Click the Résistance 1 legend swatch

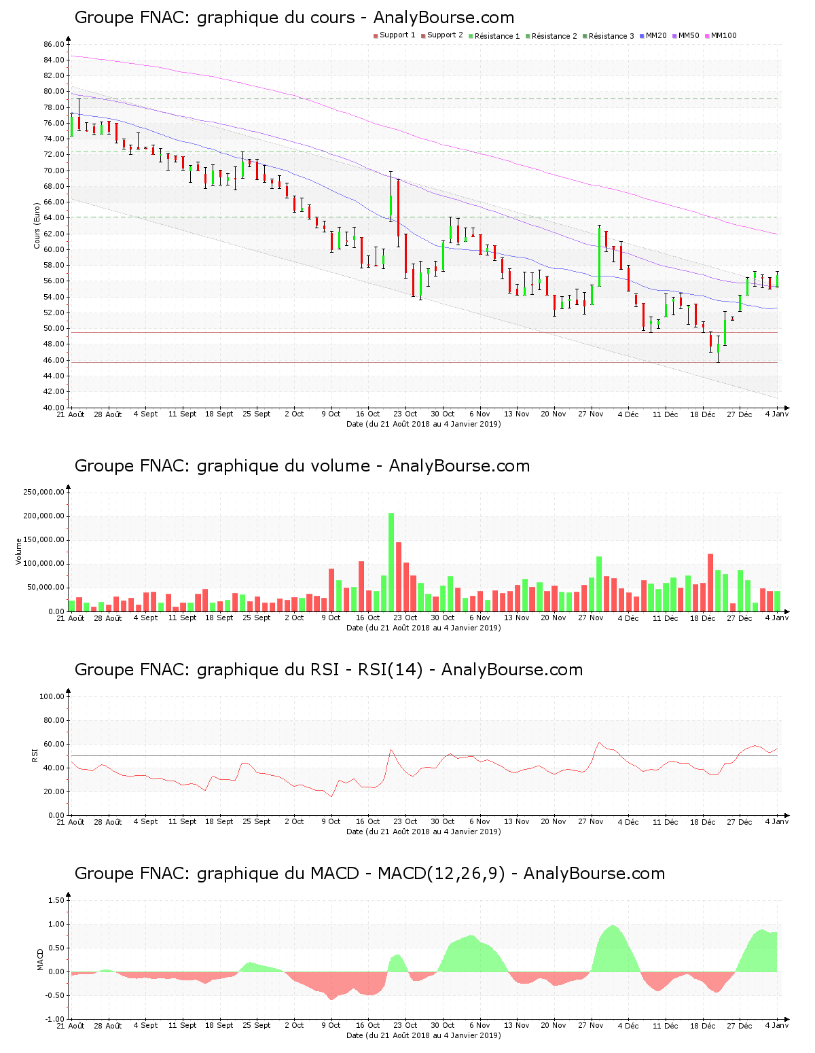click(471, 35)
